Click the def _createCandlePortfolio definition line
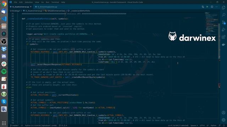The image size is (227, 127). pyautogui.click(x=45, y=19)
